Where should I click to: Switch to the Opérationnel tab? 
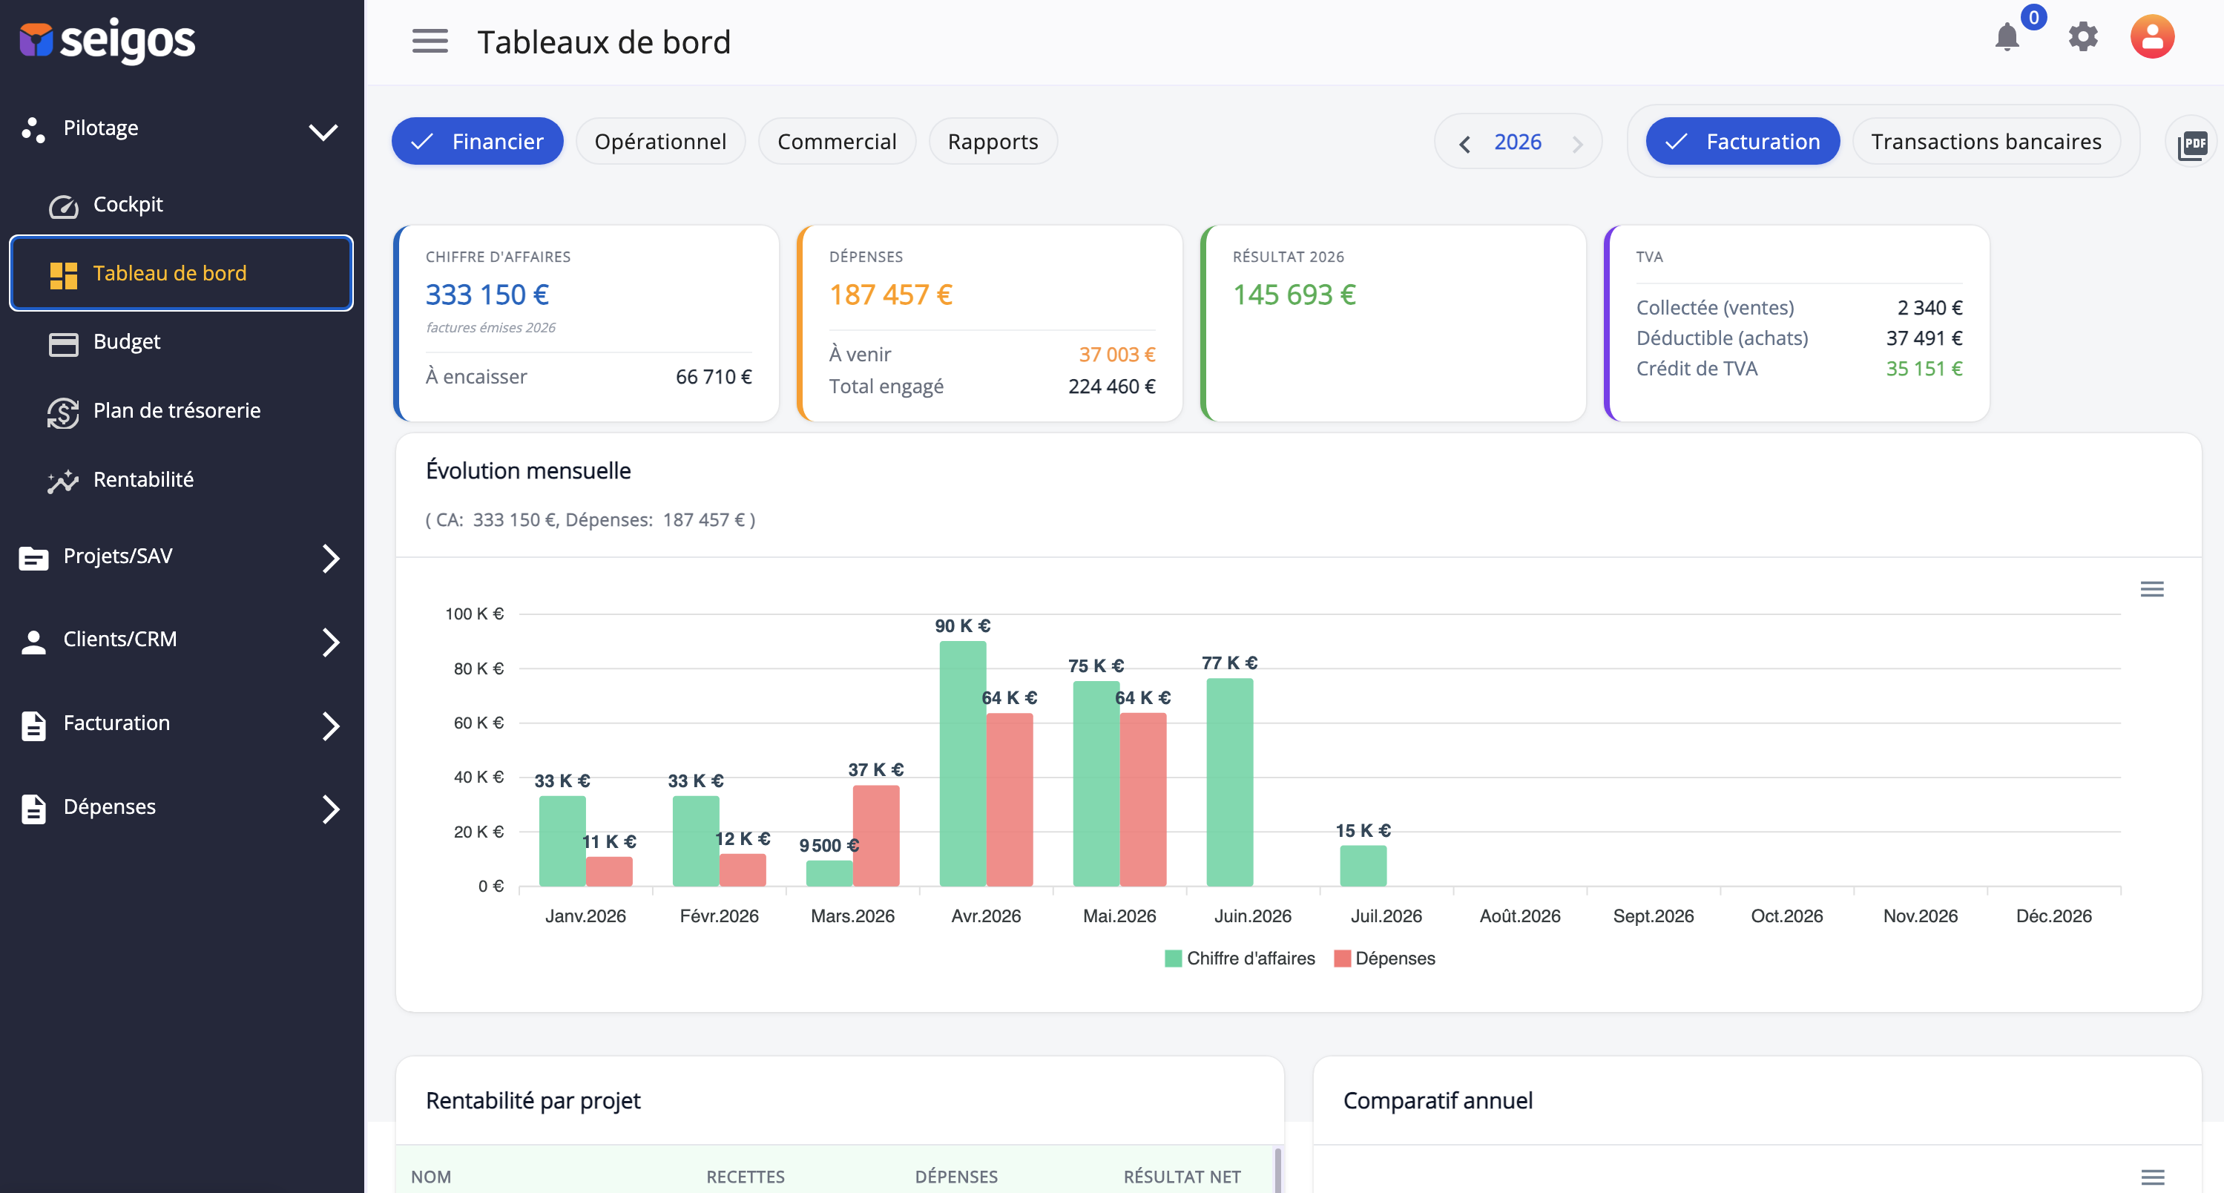point(660,142)
